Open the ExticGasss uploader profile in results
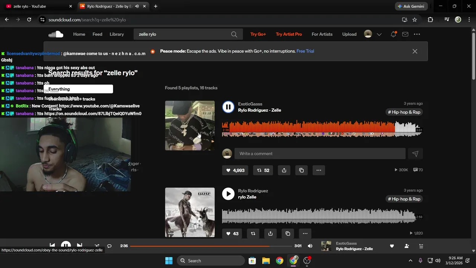The height and width of the screenshot is (268, 476). point(250,104)
